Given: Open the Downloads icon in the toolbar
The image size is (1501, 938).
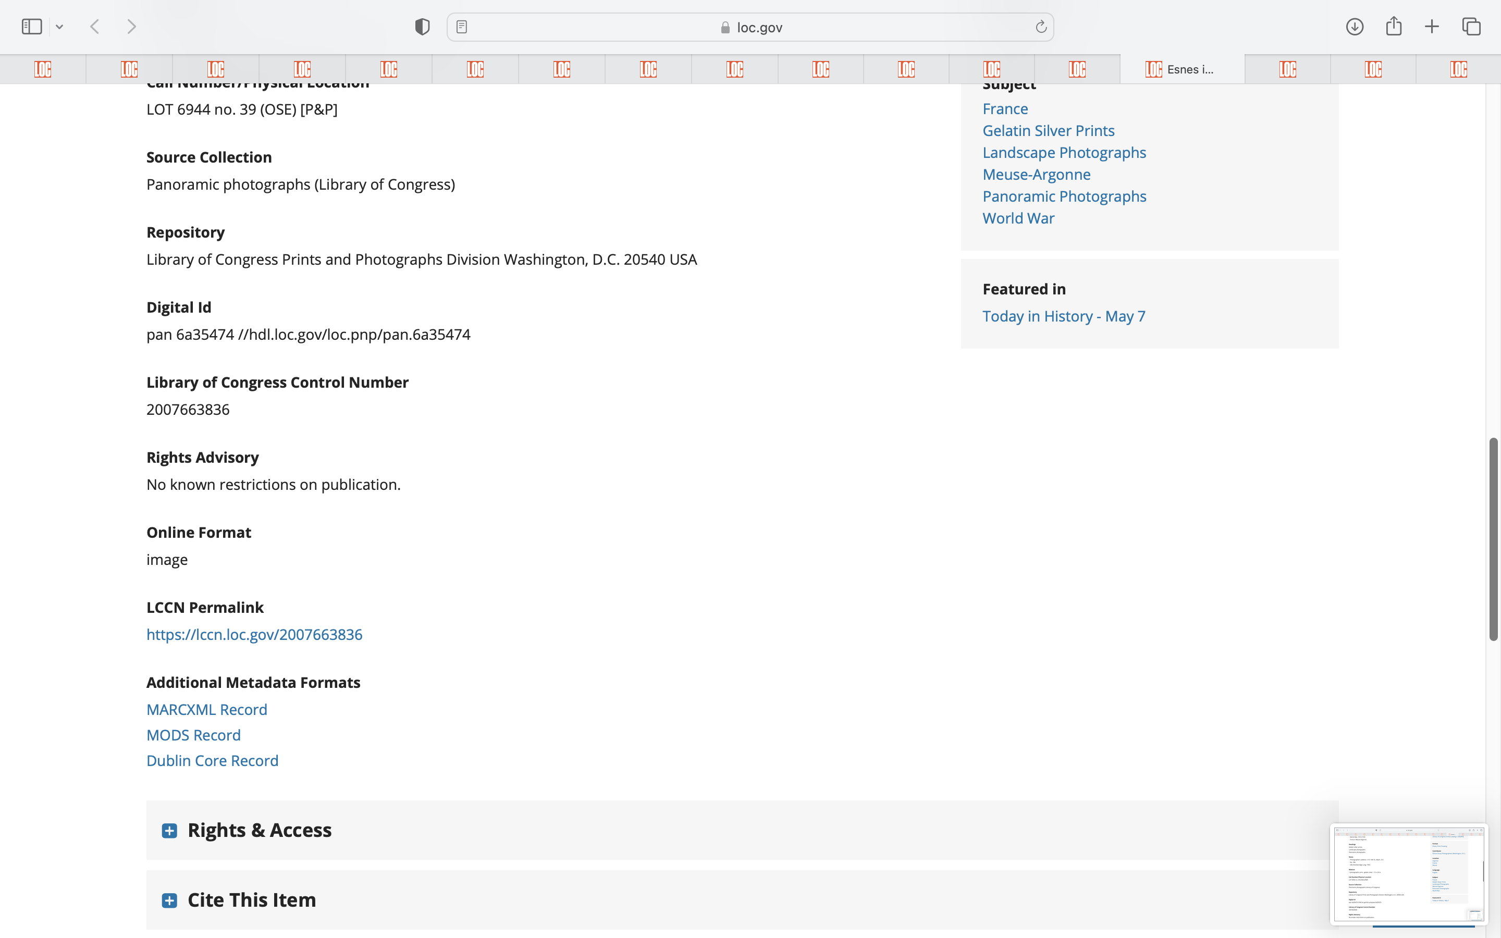Looking at the screenshot, I should [x=1355, y=27].
